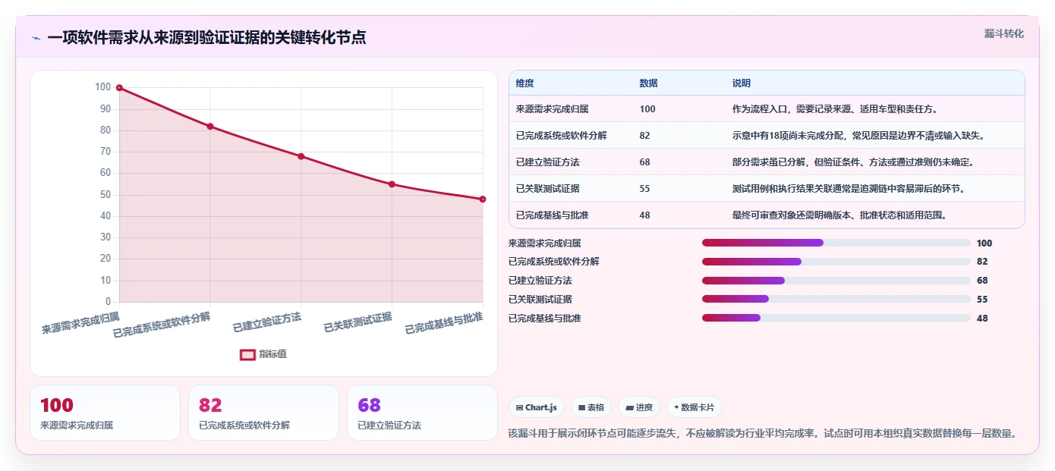Click the chart data point at 82
The width and height of the screenshot is (1055, 471).
(210, 127)
